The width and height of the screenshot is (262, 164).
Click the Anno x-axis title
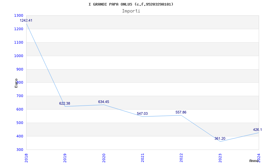(254, 161)
